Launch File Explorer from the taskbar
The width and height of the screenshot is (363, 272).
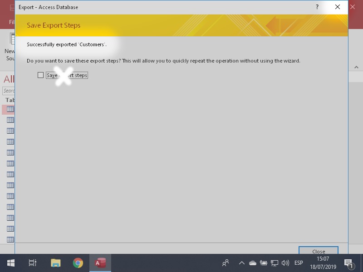pos(55,263)
